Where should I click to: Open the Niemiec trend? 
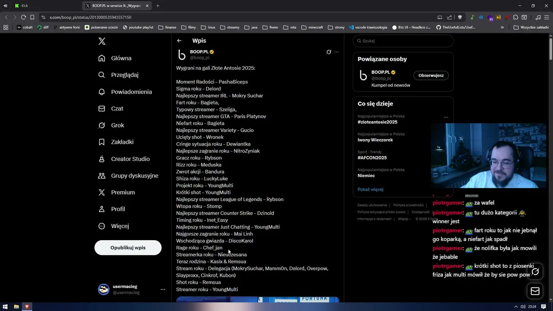click(366, 176)
